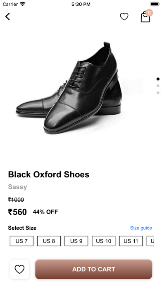Tap the Sassy brand name
Viewport: 162px width, 287px height.
17,187
